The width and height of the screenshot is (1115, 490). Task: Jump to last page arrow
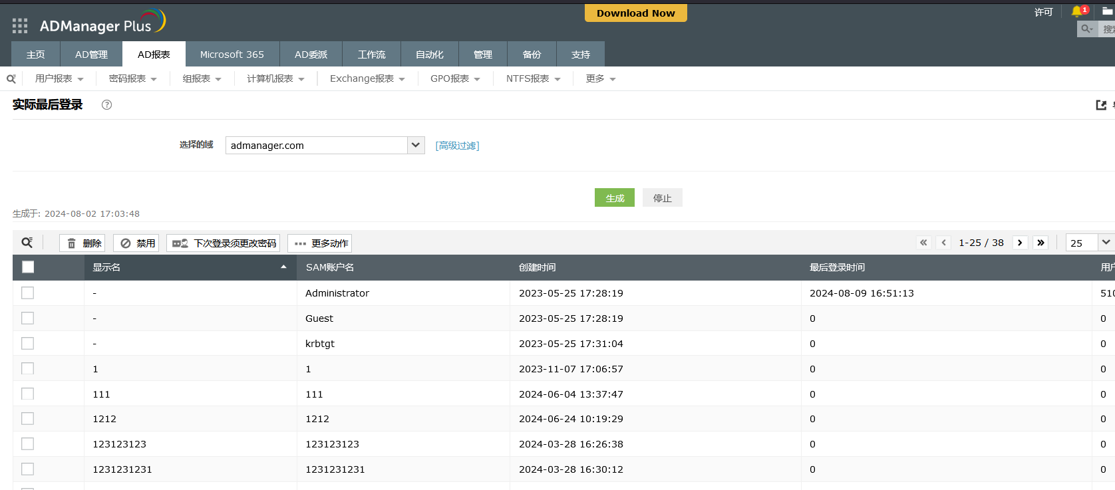point(1041,243)
